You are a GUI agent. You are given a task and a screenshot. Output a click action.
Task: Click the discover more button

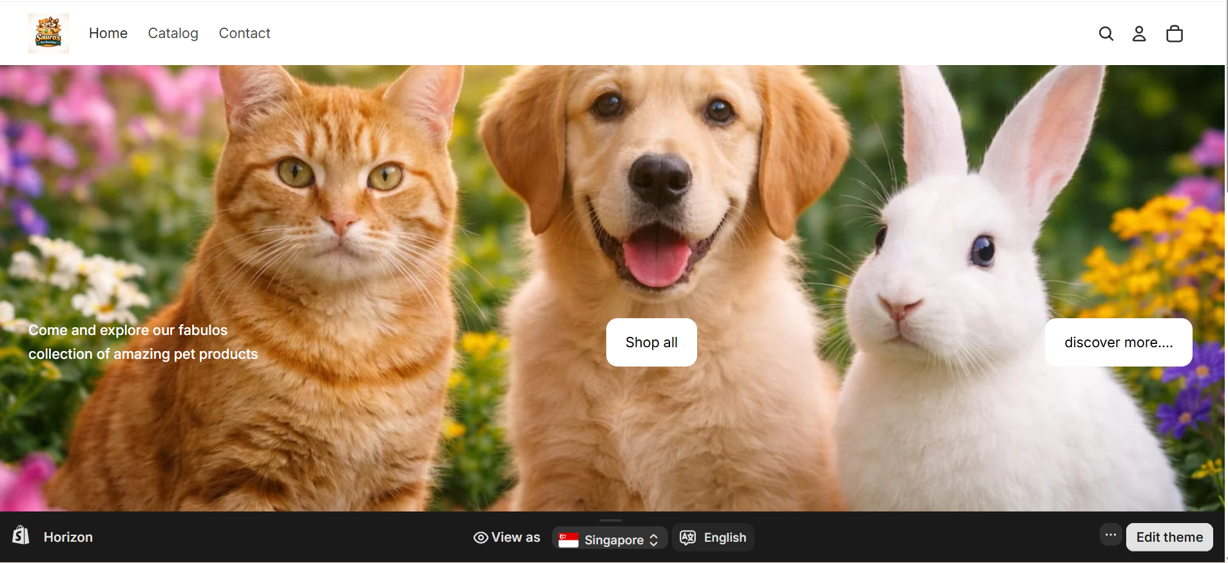tap(1118, 342)
